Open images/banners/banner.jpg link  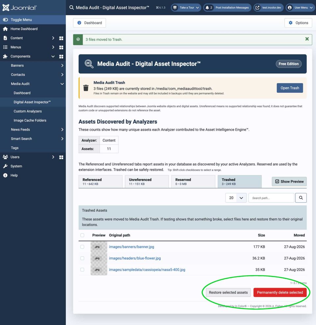[132, 247]
